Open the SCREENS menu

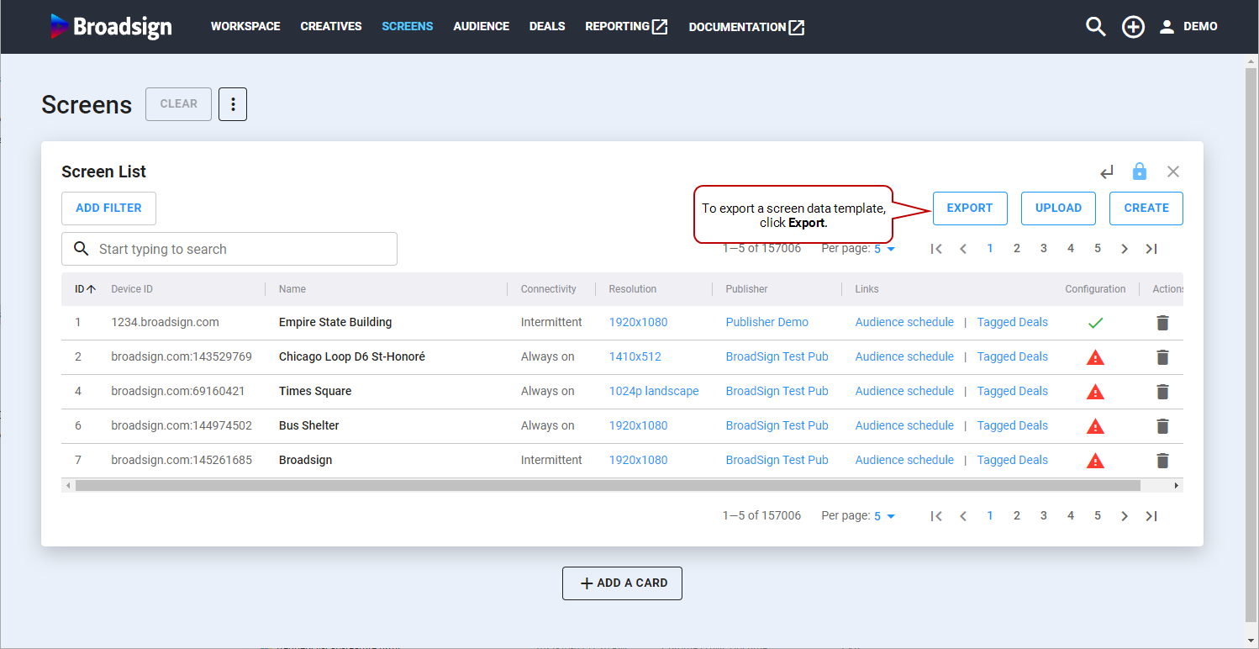click(408, 27)
